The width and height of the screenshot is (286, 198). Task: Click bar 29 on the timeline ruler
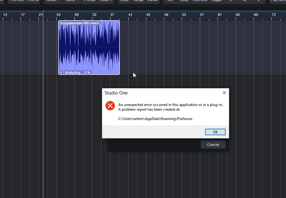click(77, 15)
